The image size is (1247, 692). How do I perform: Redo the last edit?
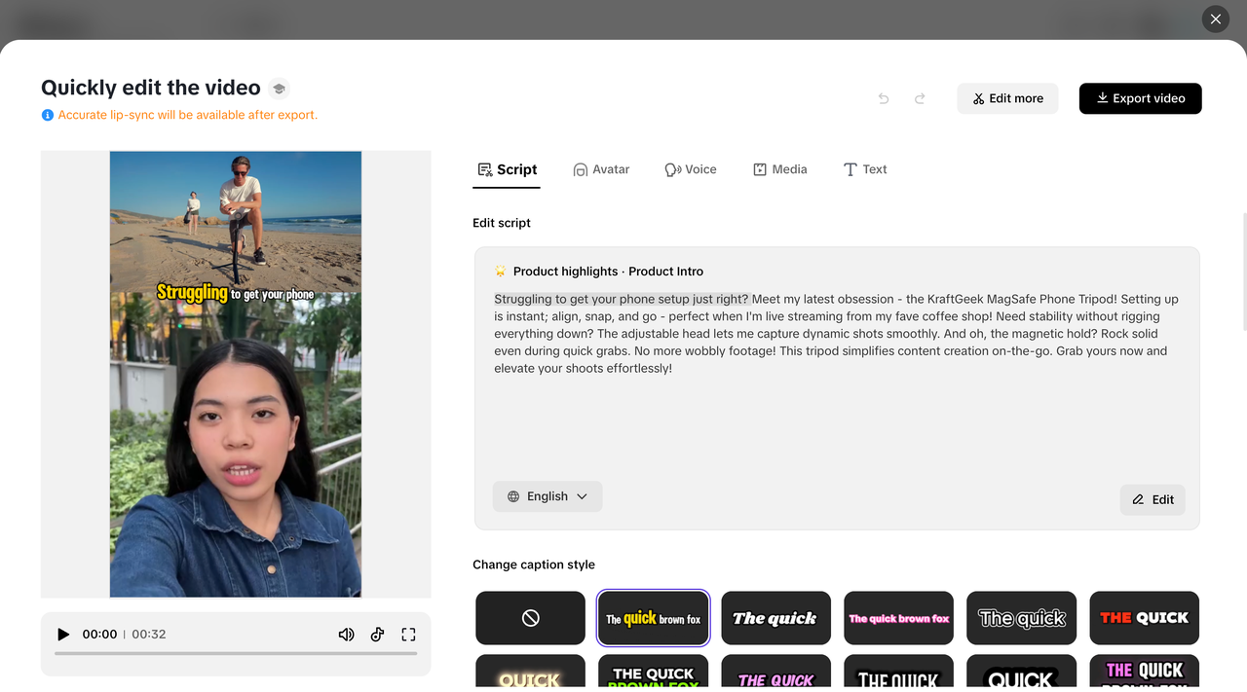pyautogui.click(x=920, y=98)
